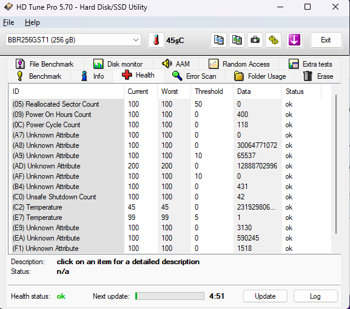350x309 pixels.
Task: Open the drive selection dropdown
Action: pos(73,40)
